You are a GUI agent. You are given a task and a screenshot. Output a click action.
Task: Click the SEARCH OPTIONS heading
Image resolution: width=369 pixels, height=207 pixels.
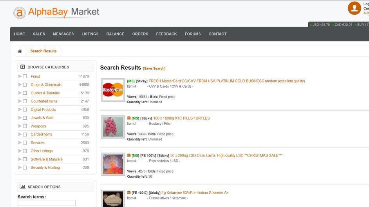click(44, 187)
